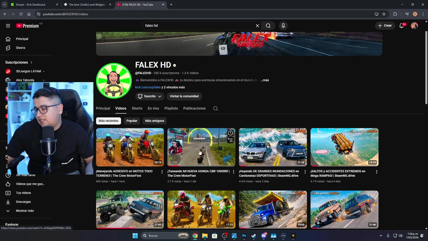Open Windows Start menu
This screenshot has height=241, width=428.
pos(135,236)
